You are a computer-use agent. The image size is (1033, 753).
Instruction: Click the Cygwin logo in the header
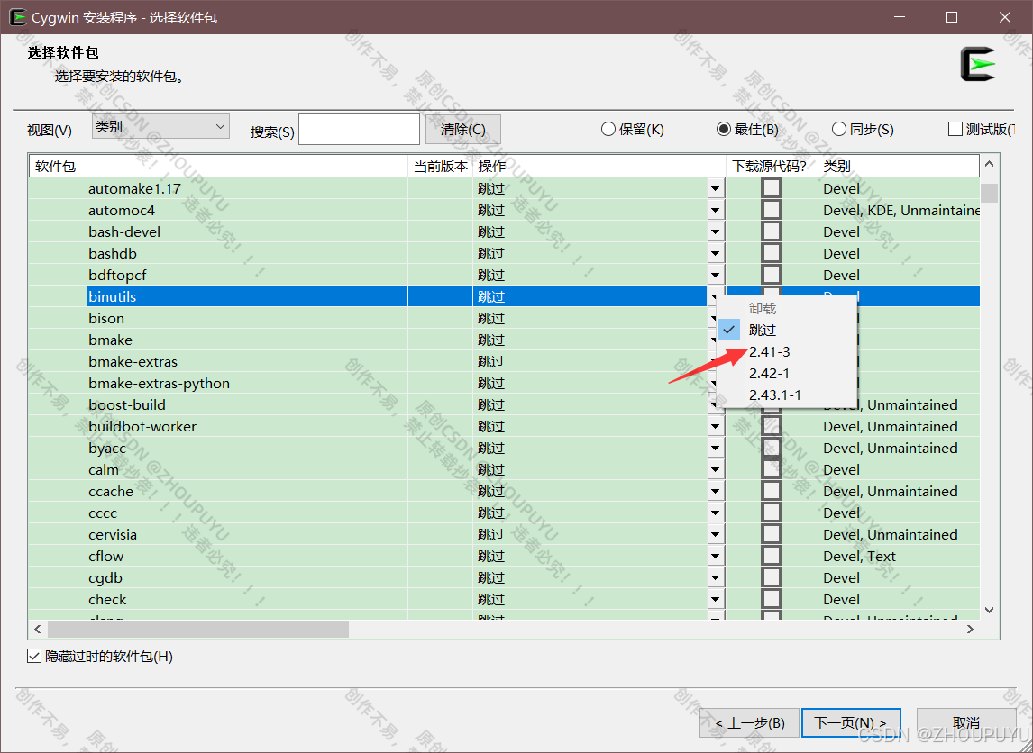point(978,65)
